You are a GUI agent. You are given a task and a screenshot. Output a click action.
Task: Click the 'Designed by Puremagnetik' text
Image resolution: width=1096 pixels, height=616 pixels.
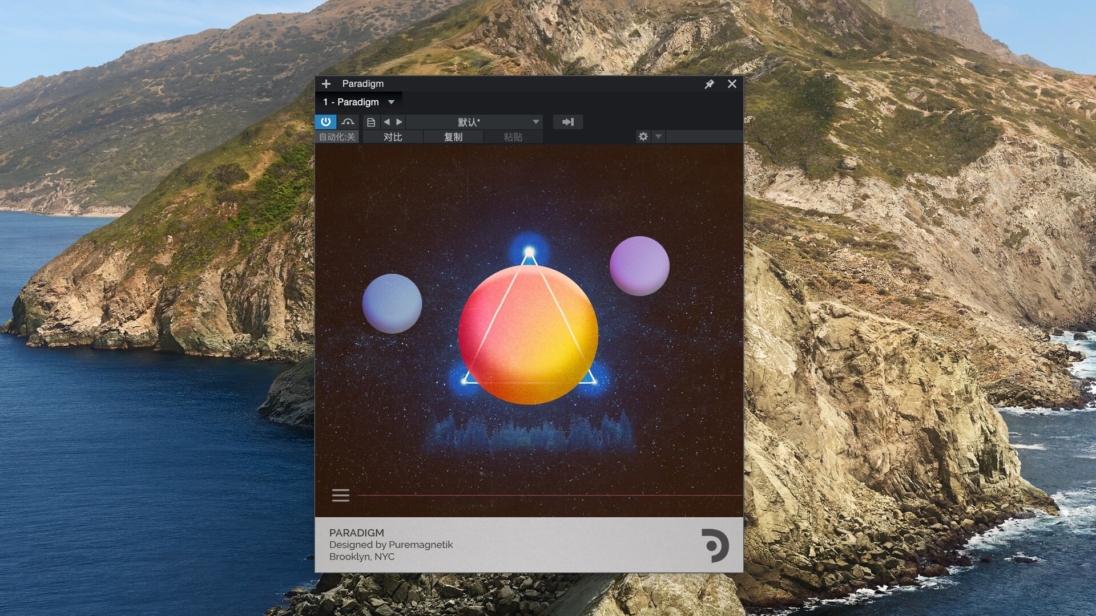click(x=391, y=545)
